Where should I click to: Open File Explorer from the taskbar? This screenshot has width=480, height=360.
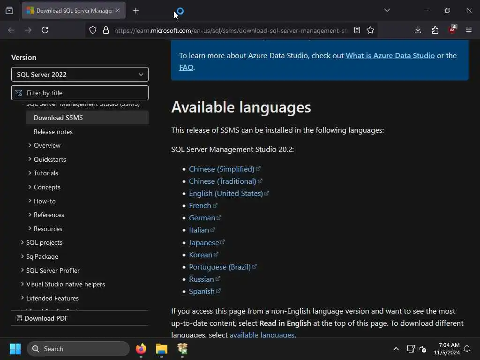point(162,349)
